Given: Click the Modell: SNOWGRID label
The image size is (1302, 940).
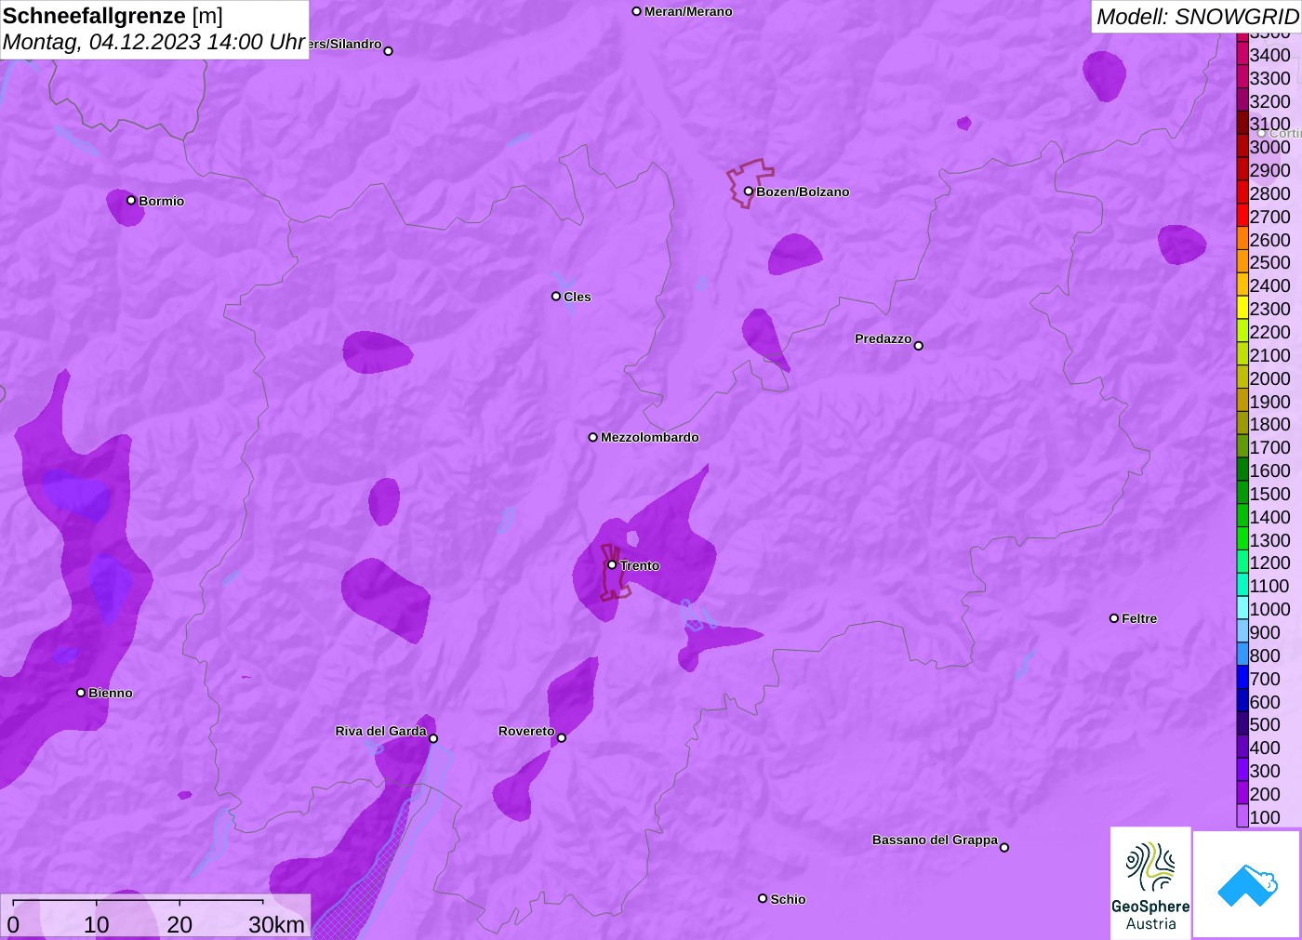Looking at the screenshot, I should (1197, 17).
